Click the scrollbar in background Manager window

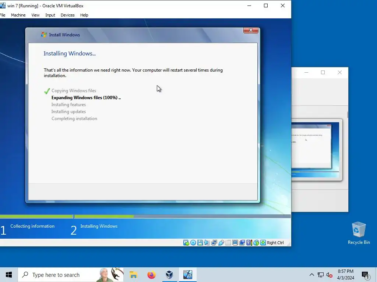click(x=348, y=115)
